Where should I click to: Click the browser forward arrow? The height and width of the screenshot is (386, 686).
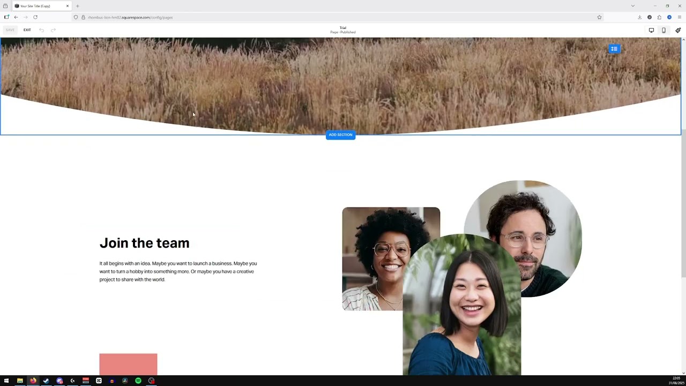[x=25, y=17]
